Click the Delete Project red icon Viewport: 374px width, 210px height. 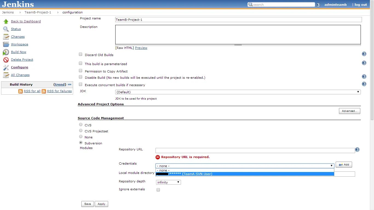click(6, 60)
